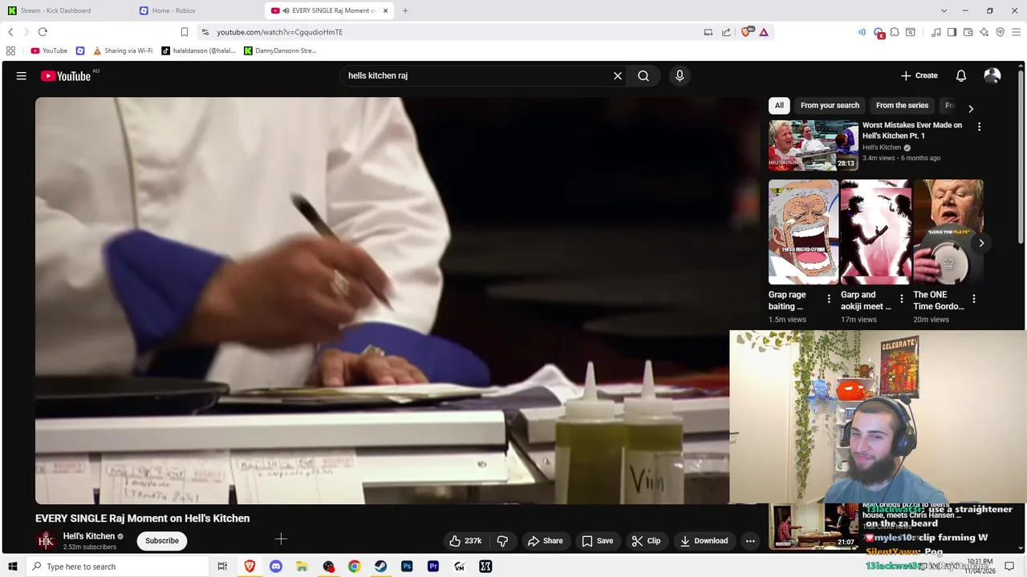Open the YouTube guide hamburger menu
Viewport: 1027px width, 577px height.
[22, 76]
